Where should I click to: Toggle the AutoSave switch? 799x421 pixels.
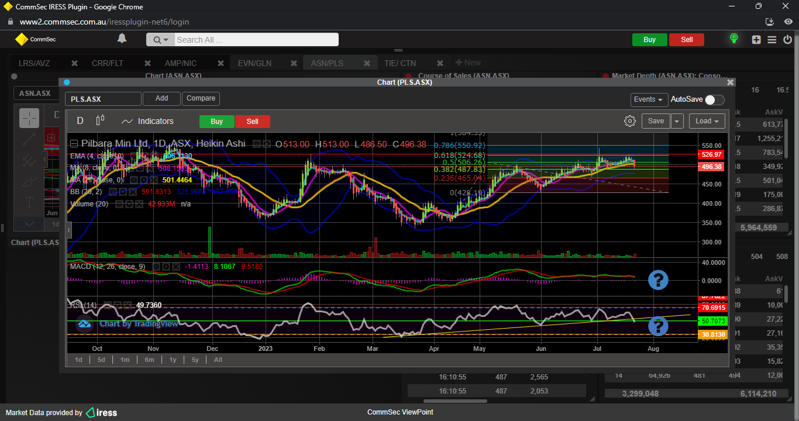pos(714,100)
